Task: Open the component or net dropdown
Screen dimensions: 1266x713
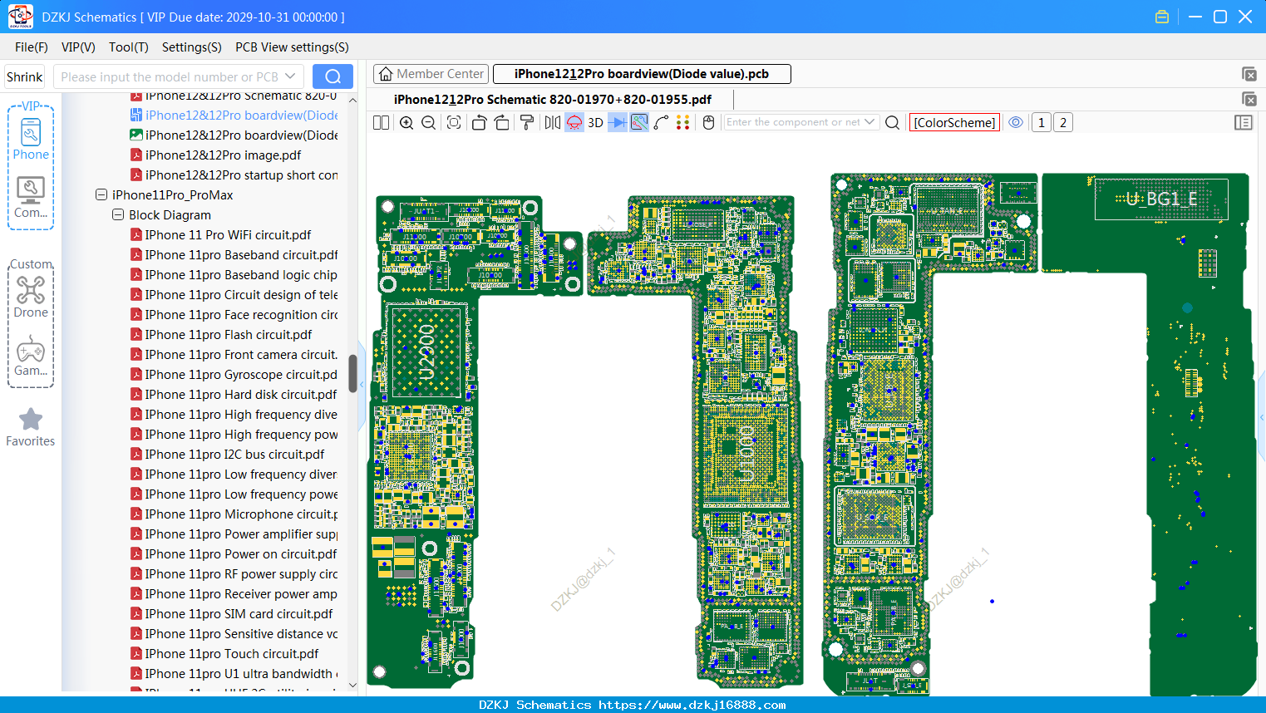Action: [x=869, y=122]
